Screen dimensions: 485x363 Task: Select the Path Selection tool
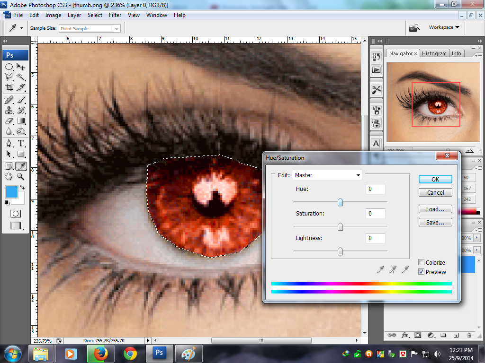(x=9, y=154)
